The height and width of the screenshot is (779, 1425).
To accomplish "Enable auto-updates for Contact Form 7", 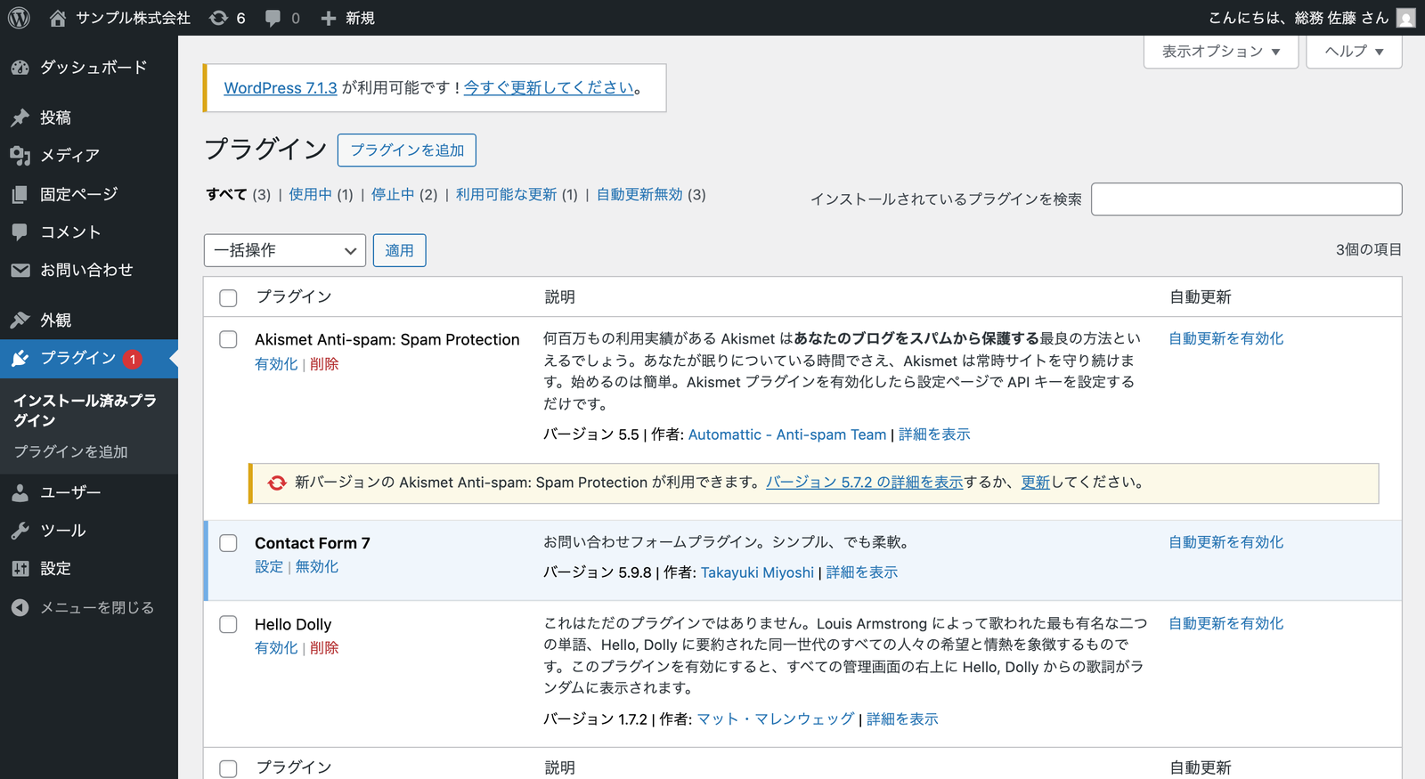I will [x=1226, y=542].
